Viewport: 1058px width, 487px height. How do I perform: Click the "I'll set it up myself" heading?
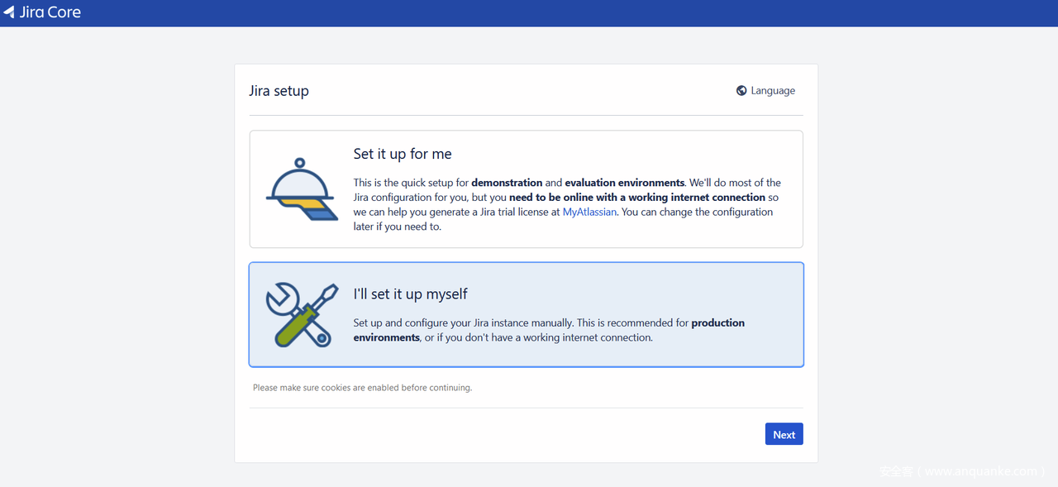(x=410, y=294)
